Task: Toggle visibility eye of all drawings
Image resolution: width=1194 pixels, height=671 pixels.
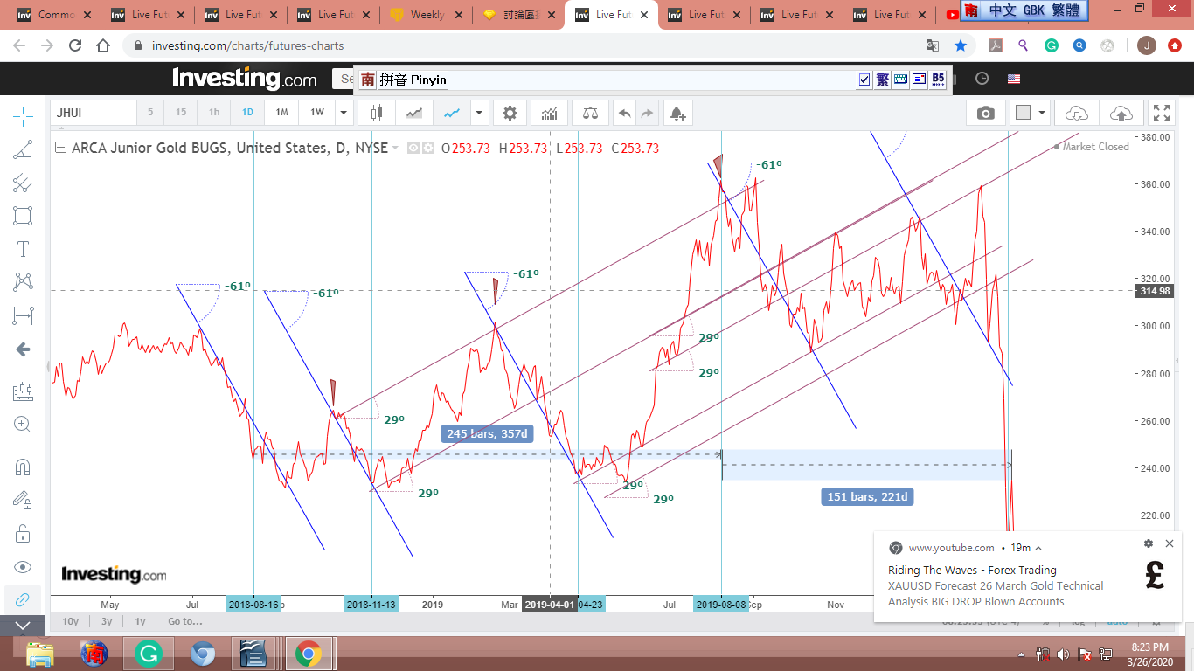Action: coord(23,567)
